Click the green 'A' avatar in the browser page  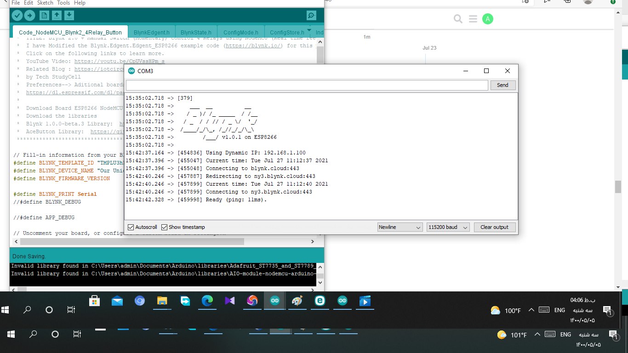pos(488,19)
